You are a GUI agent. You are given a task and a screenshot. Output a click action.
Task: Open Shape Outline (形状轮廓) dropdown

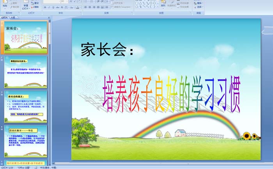[x=183, y=3]
